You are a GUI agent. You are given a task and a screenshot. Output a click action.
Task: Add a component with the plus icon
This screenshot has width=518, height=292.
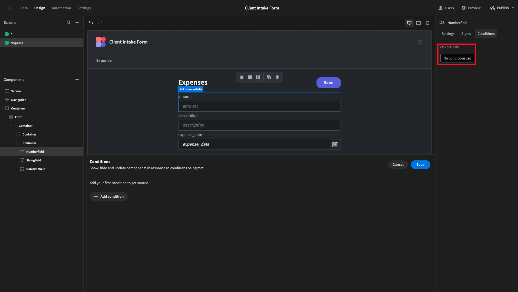(x=77, y=80)
